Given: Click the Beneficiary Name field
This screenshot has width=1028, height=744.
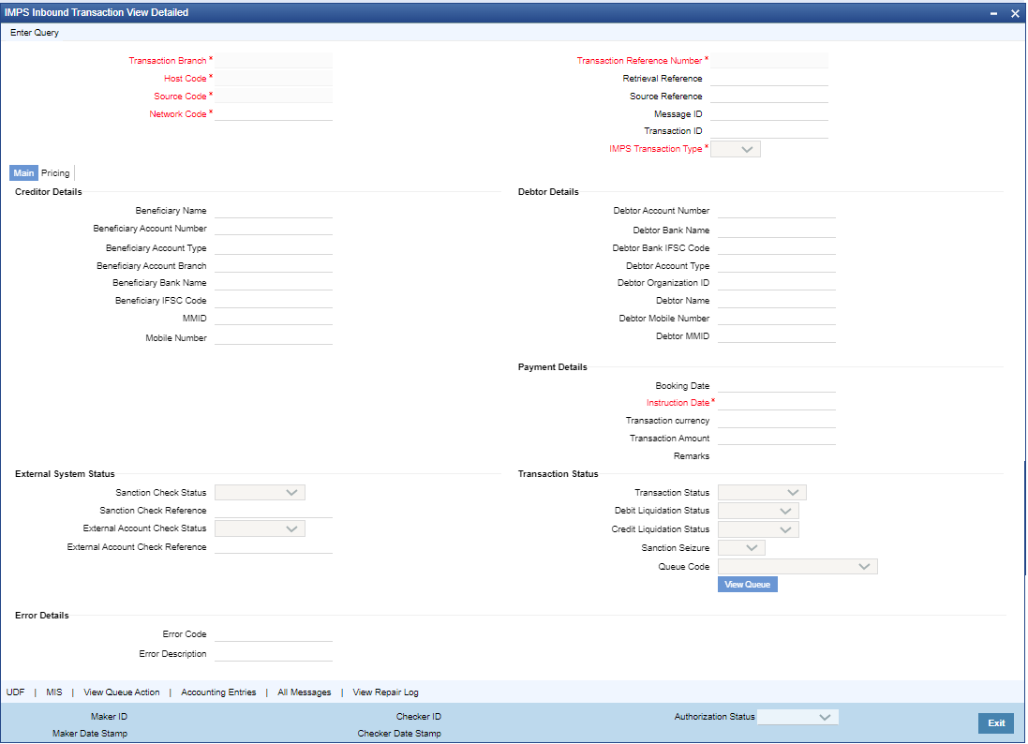Looking at the screenshot, I should tap(274, 211).
